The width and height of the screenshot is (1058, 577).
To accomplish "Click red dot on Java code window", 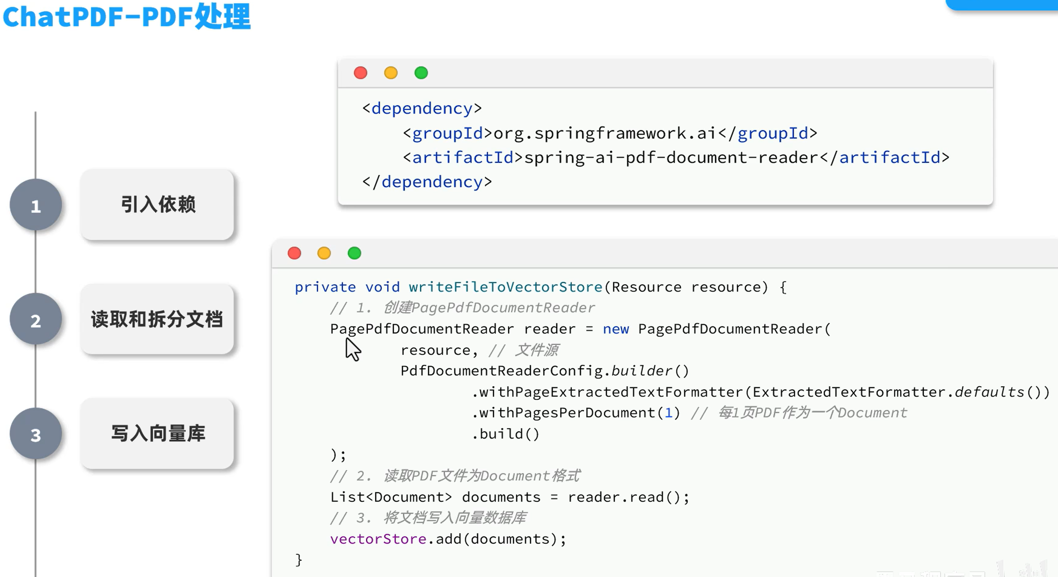I will tap(294, 253).
